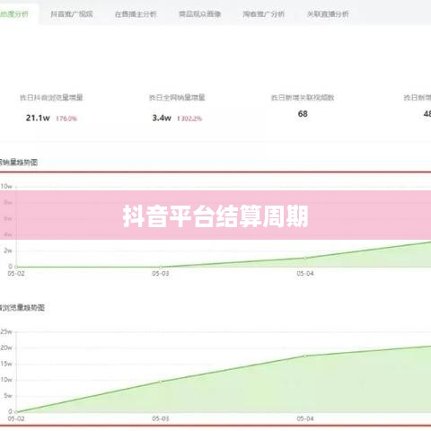Go to the 淘客推广分析 tab
This screenshot has height=431, width=431.
coord(263,13)
